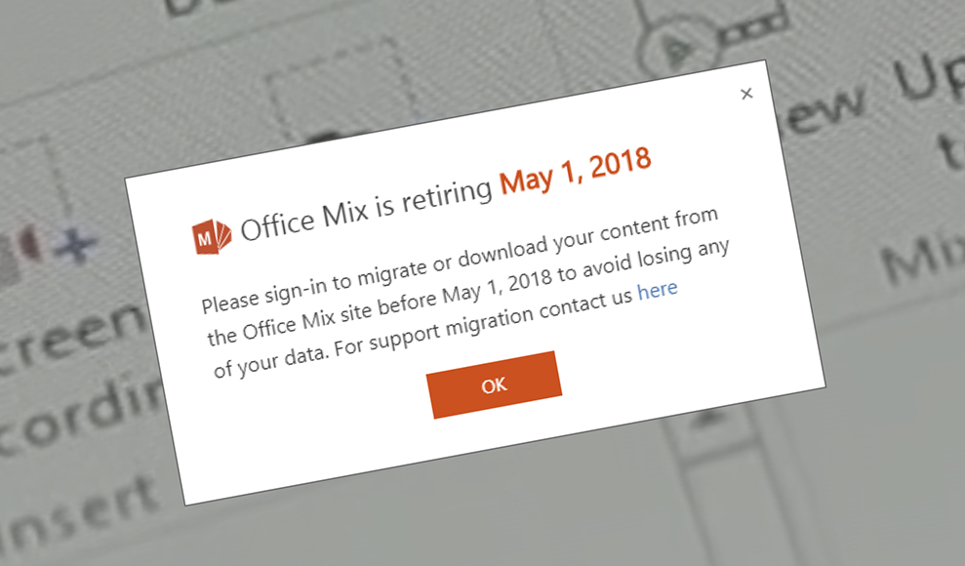This screenshot has height=566, width=965.
Task: Open the 'here' support migration link
Action: 658,289
